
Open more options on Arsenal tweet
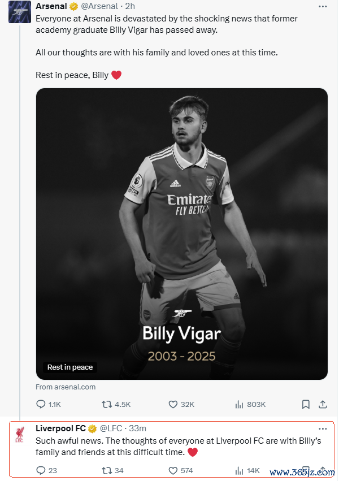click(x=323, y=6)
